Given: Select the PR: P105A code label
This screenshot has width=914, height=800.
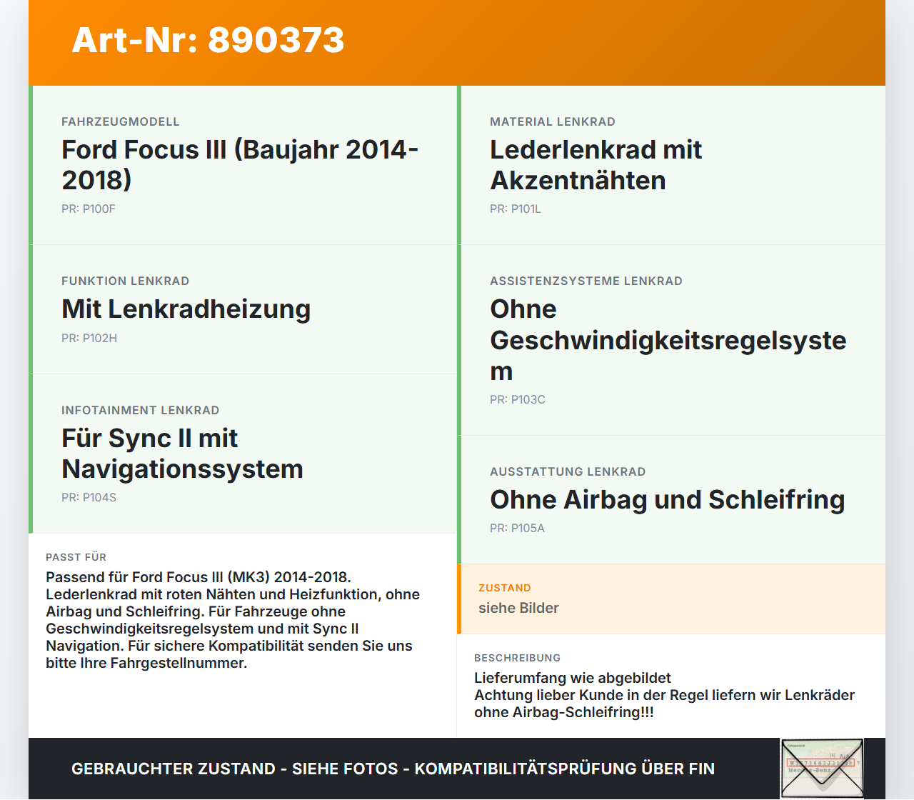Looking at the screenshot, I should (516, 529).
